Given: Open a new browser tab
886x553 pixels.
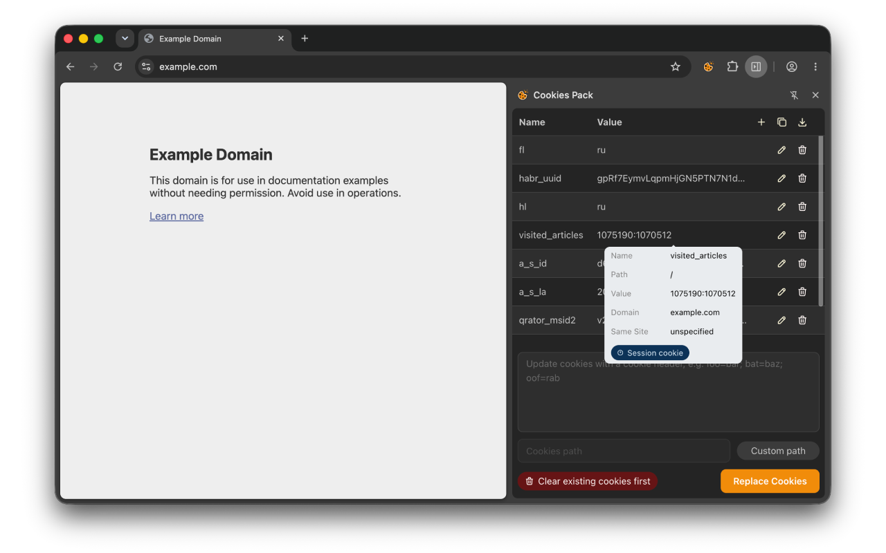Looking at the screenshot, I should (x=305, y=39).
